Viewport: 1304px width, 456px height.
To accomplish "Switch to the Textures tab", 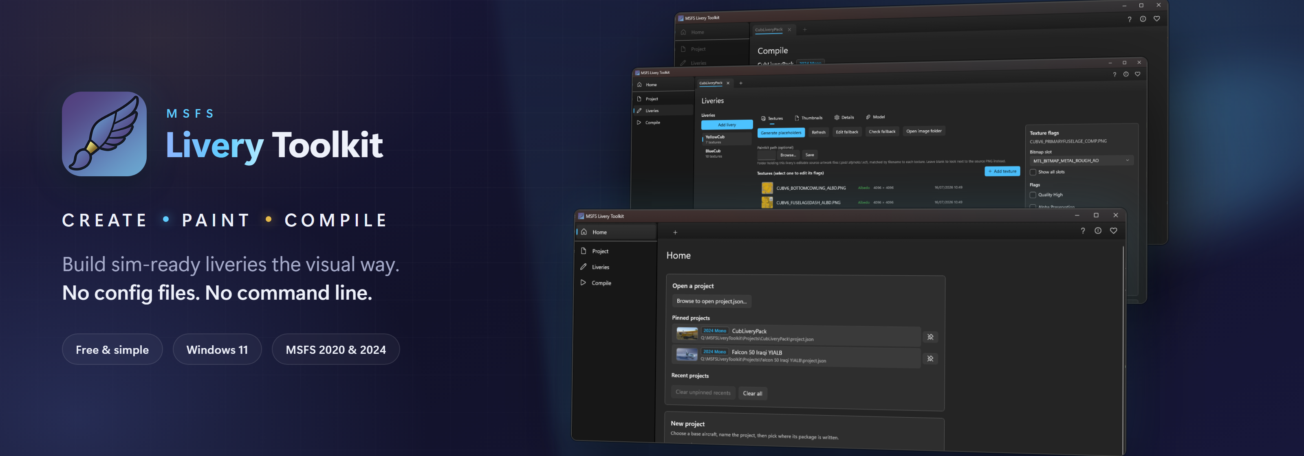I will [x=772, y=118].
